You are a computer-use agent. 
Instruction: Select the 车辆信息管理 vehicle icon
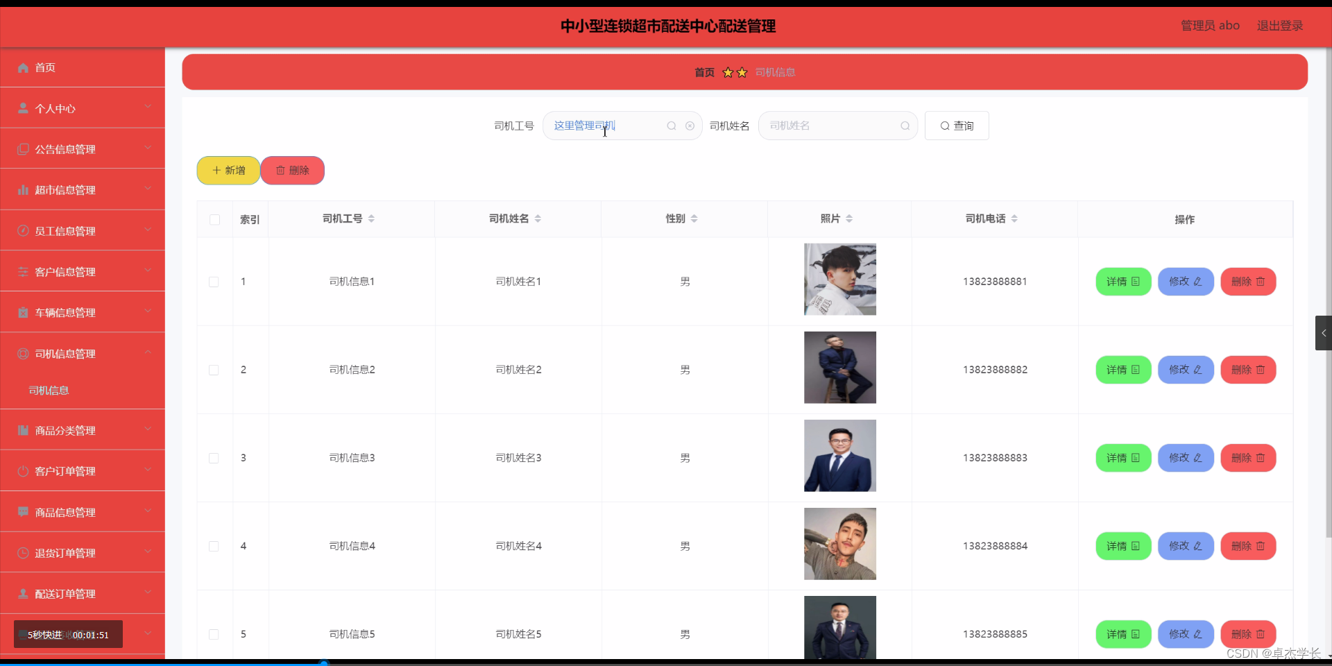point(23,312)
